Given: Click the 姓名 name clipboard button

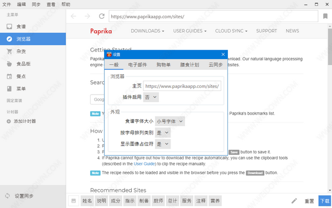Looking at the screenshot, I should pyautogui.click(x=87, y=201).
